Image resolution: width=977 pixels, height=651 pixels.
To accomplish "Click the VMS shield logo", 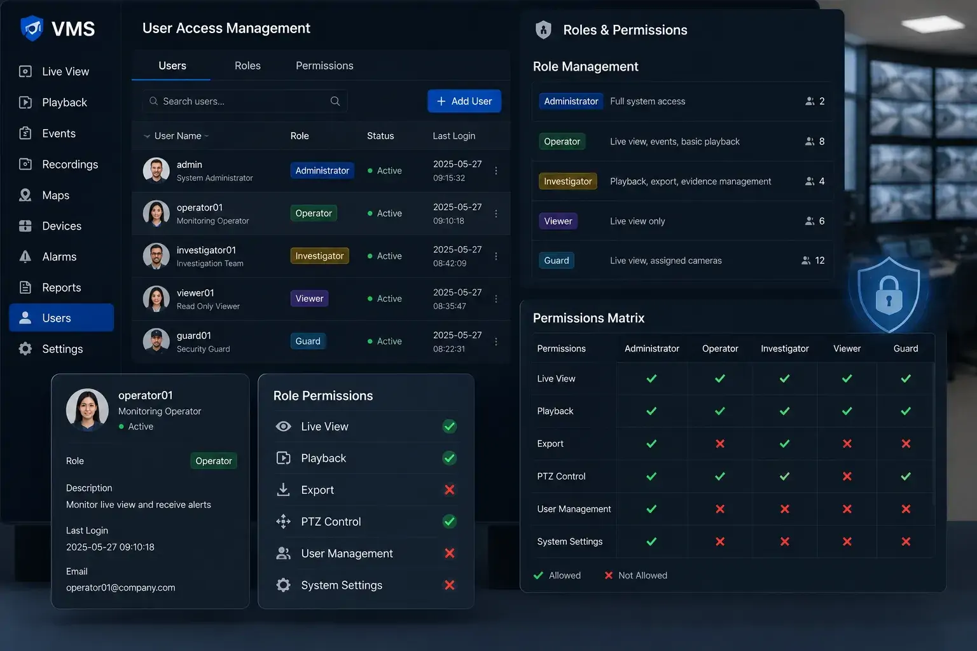I will click(x=32, y=29).
